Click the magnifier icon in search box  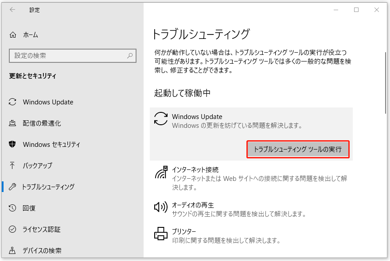[130, 56]
